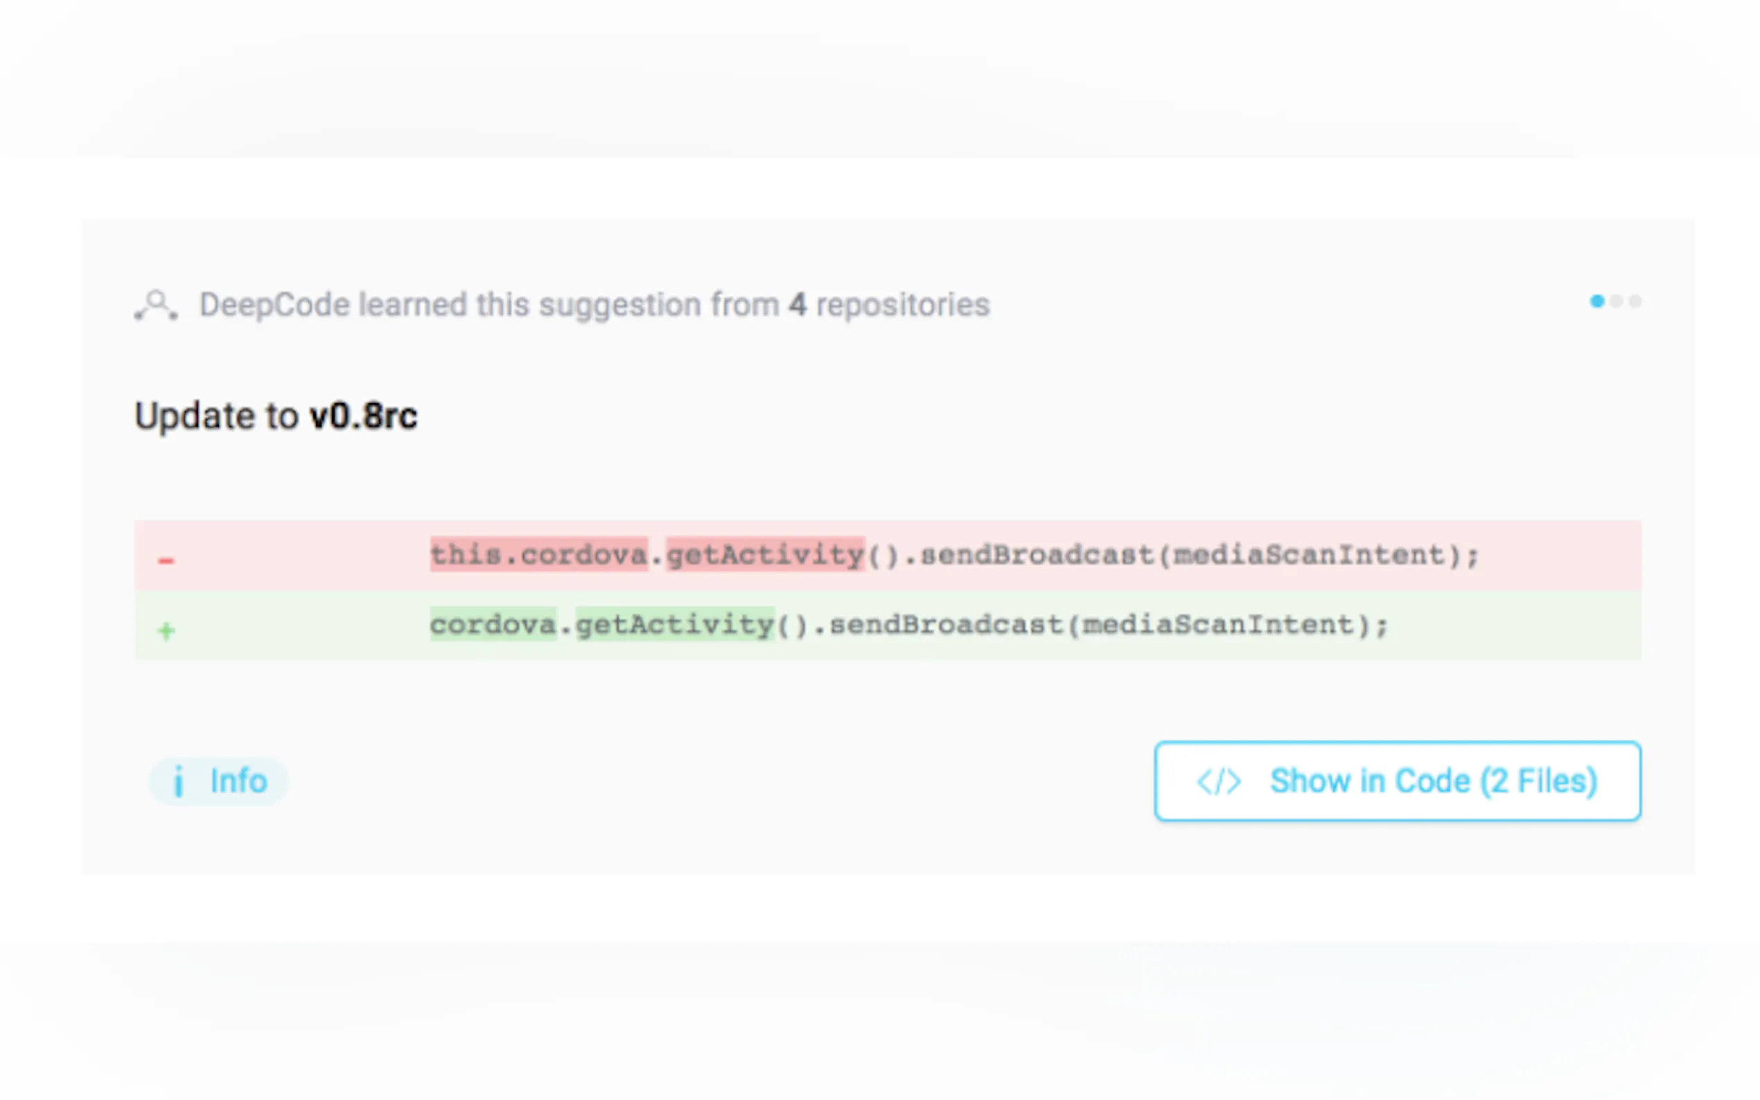Switch to the second pagination dot
The width and height of the screenshot is (1760, 1100).
click(1617, 301)
